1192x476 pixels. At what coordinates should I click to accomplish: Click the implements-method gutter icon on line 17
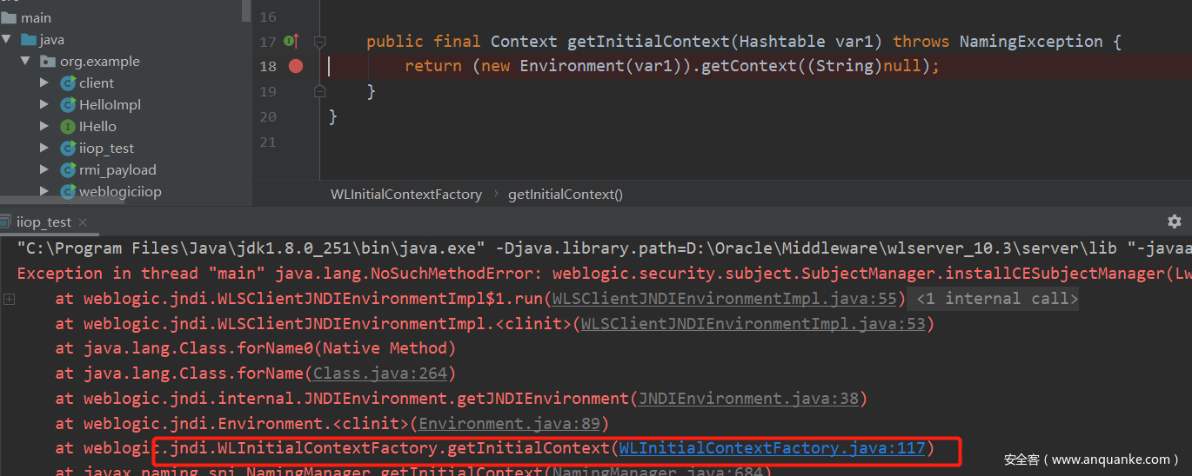pyautogui.click(x=291, y=41)
